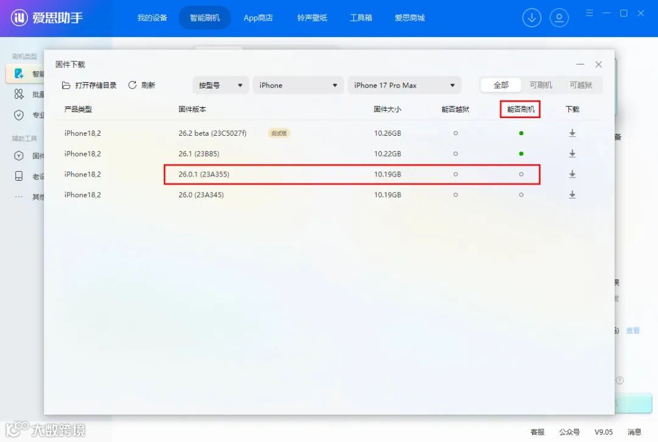
Task: Click the 10.22GB size cell
Action: [387, 153]
